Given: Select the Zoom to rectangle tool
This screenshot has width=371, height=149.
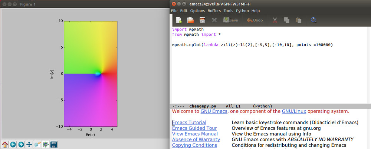Looking at the screenshot, I should [37, 144].
